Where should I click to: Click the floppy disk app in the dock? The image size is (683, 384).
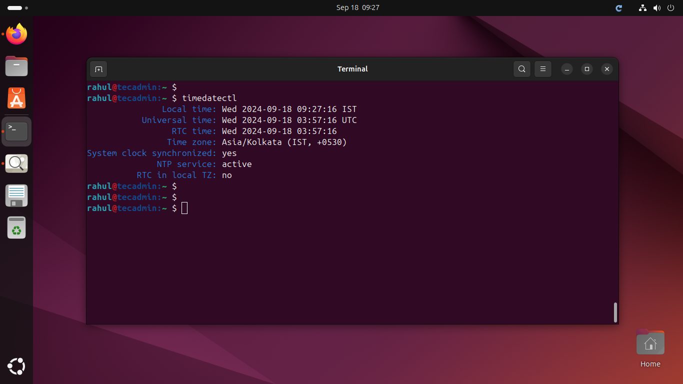16,195
